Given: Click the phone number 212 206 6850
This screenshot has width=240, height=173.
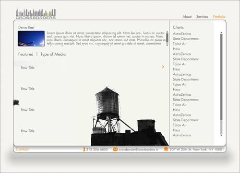Looking at the screenshot, I should coord(97,150).
